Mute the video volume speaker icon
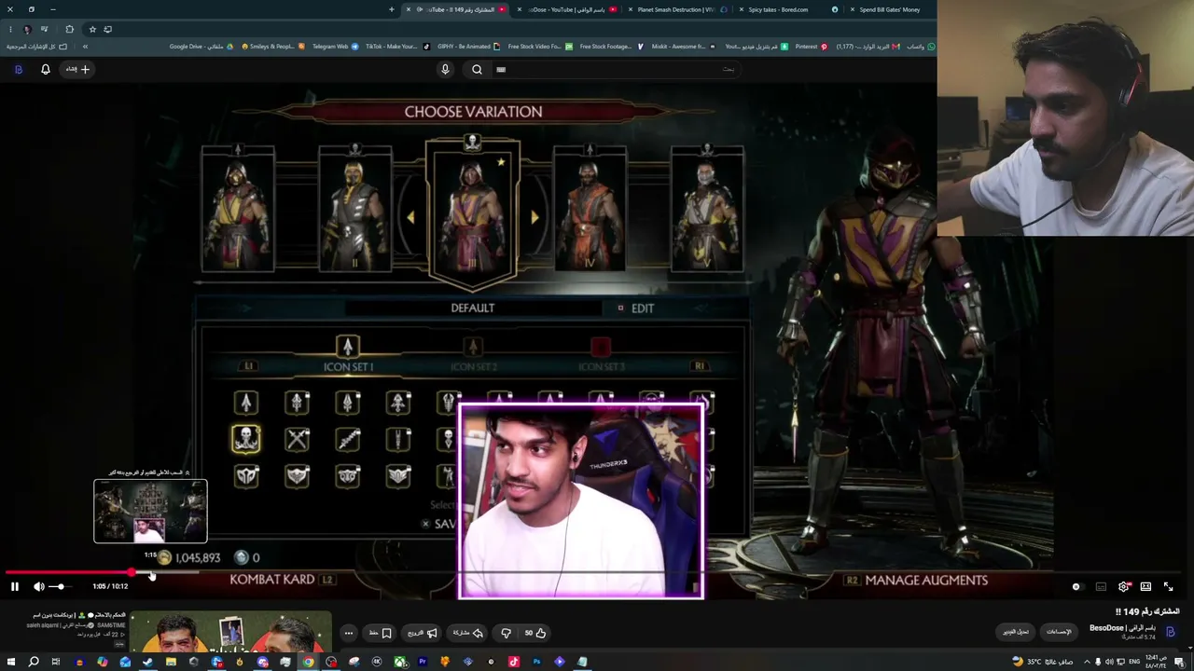 point(39,586)
